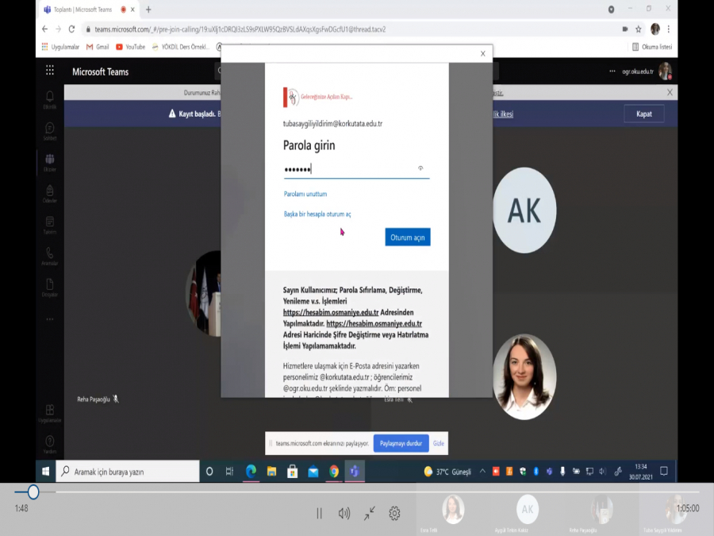
Task: Click the weather 37°C Güneşli widget
Action: coord(447,472)
